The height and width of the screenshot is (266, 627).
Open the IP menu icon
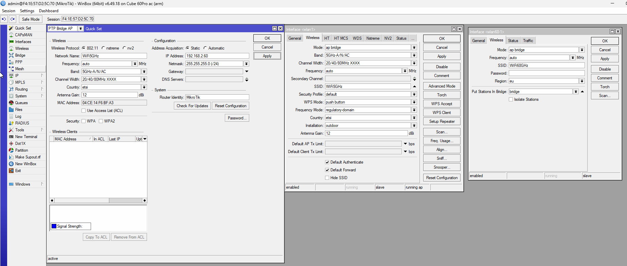coord(11,76)
